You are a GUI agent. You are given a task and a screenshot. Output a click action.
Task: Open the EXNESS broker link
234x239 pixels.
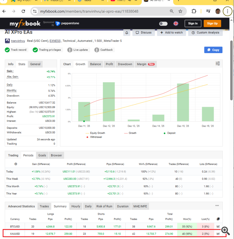coord(55,41)
